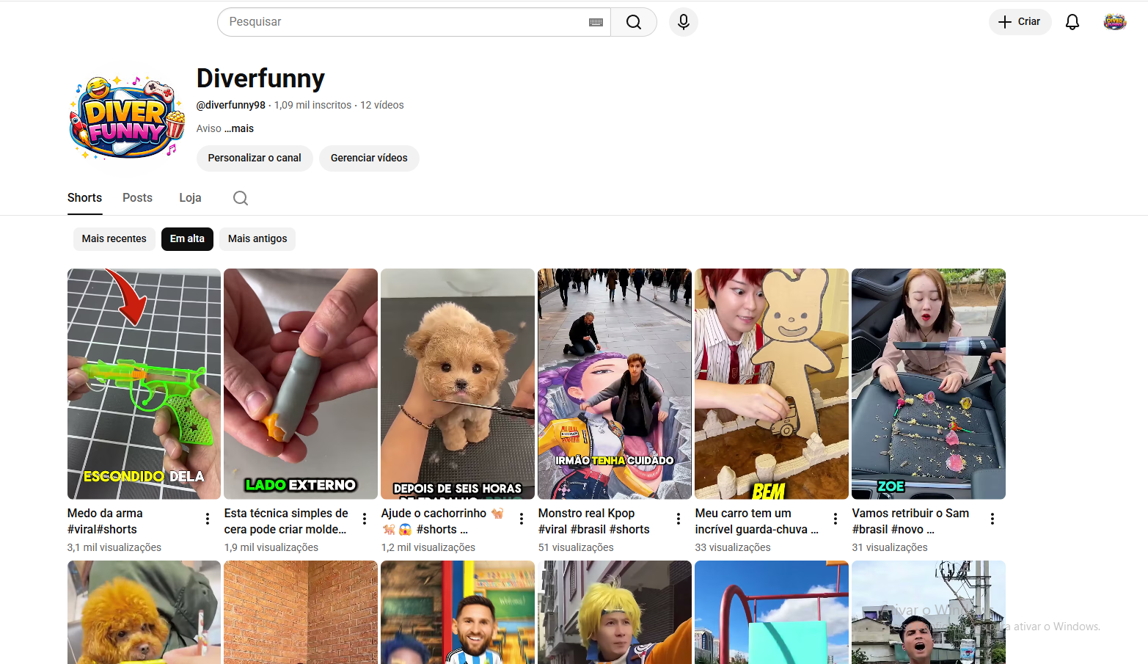Open the on-screen keyboard icon in search
Image resolution: width=1148 pixels, height=664 pixels.
tap(596, 22)
